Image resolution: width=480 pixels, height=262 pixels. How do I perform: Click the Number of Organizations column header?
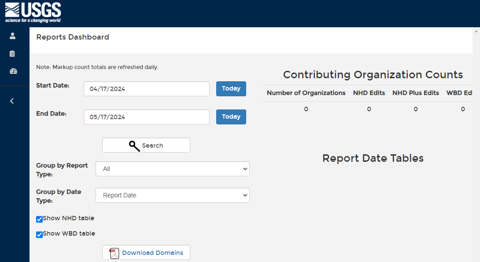point(306,93)
